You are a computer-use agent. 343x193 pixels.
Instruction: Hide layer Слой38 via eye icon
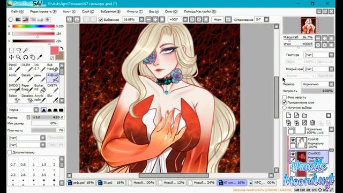point(293,139)
